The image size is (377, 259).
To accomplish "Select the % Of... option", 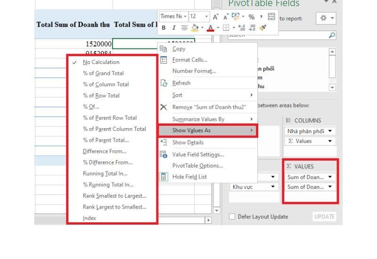I will (112, 107).
